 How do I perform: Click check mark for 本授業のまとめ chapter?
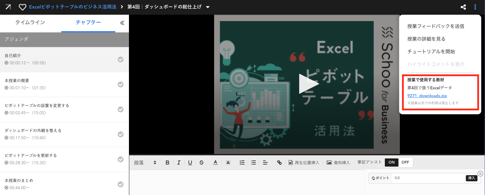coord(120,184)
